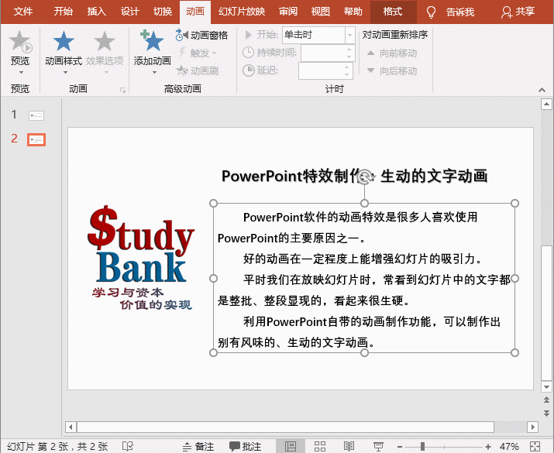
Task: Open Animation group dialog launcher
Action: coord(122,91)
